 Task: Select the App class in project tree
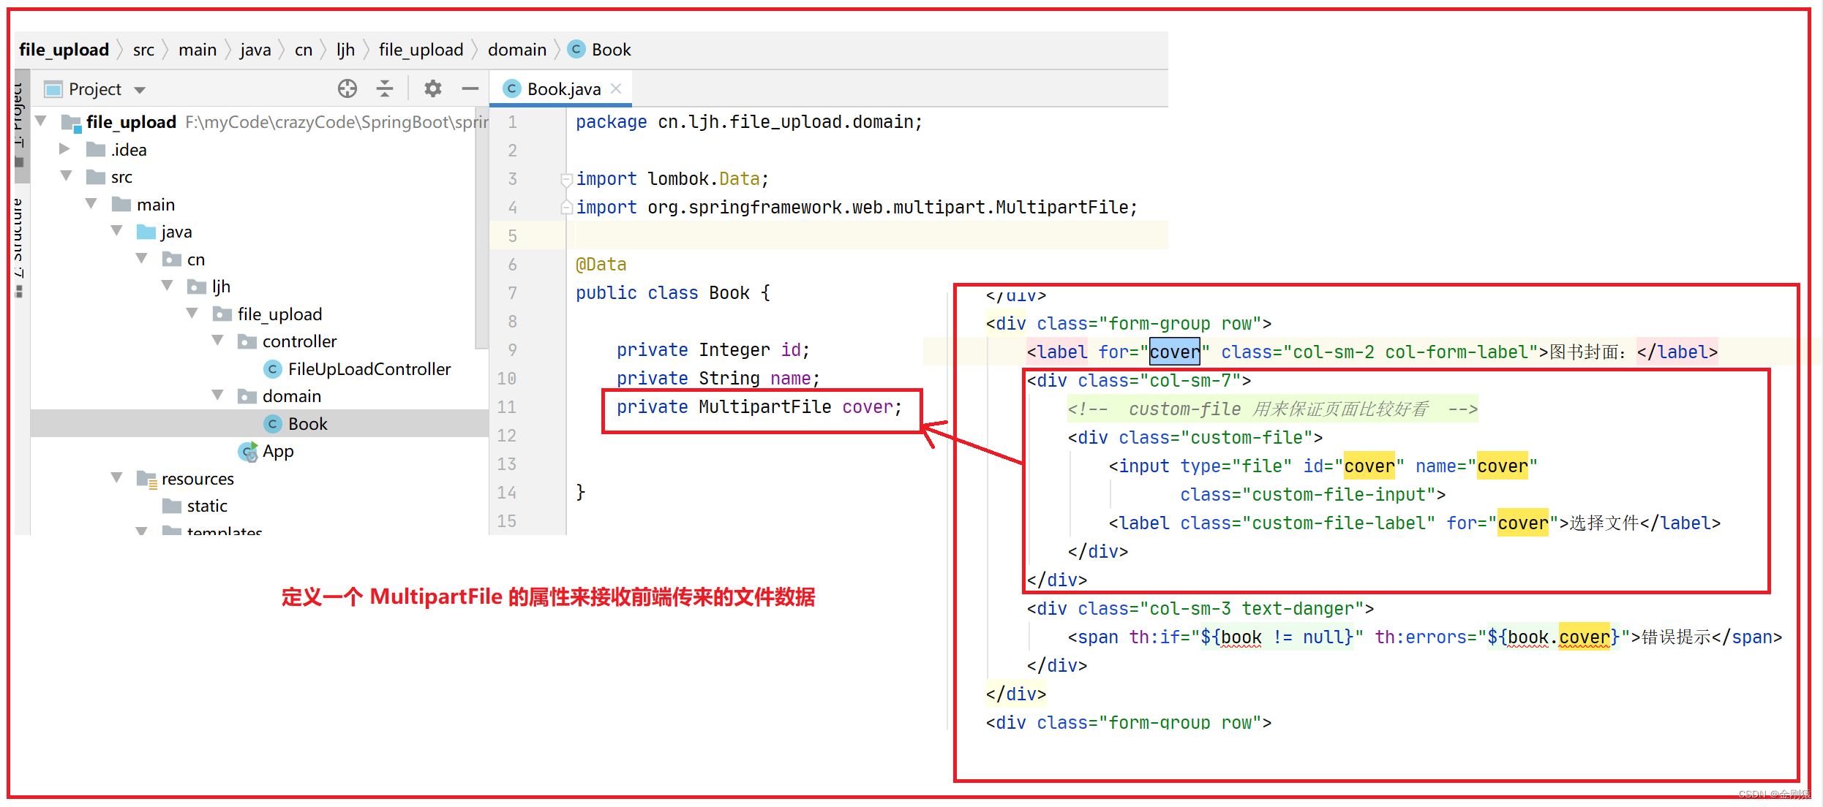pos(278,452)
